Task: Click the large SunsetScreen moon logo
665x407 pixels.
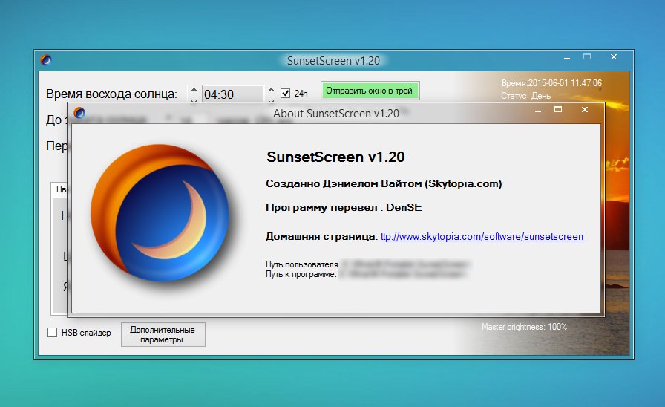Action: pos(161,212)
